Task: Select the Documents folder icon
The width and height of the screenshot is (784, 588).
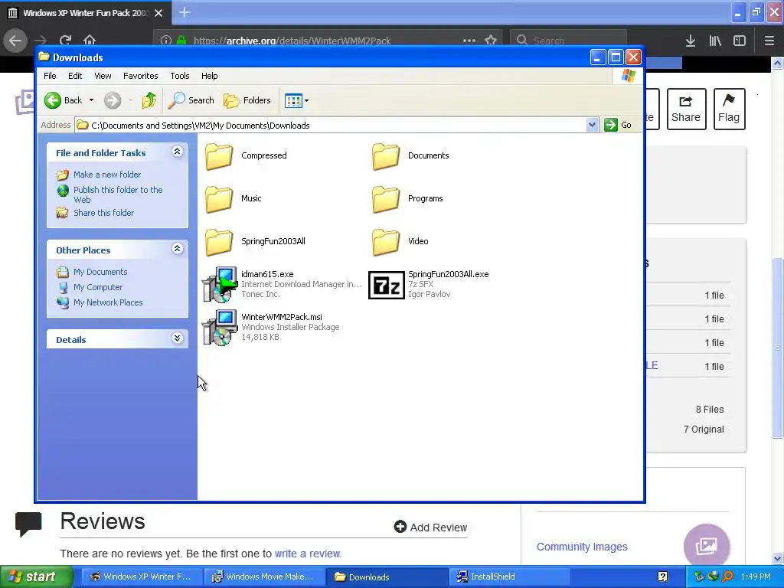Action: pyautogui.click(x=386, y=156)
